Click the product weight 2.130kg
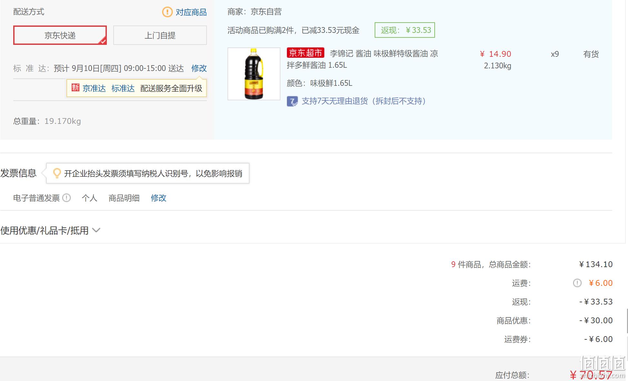The height and width of the screenshot is (381, 628). pos(497,66)
